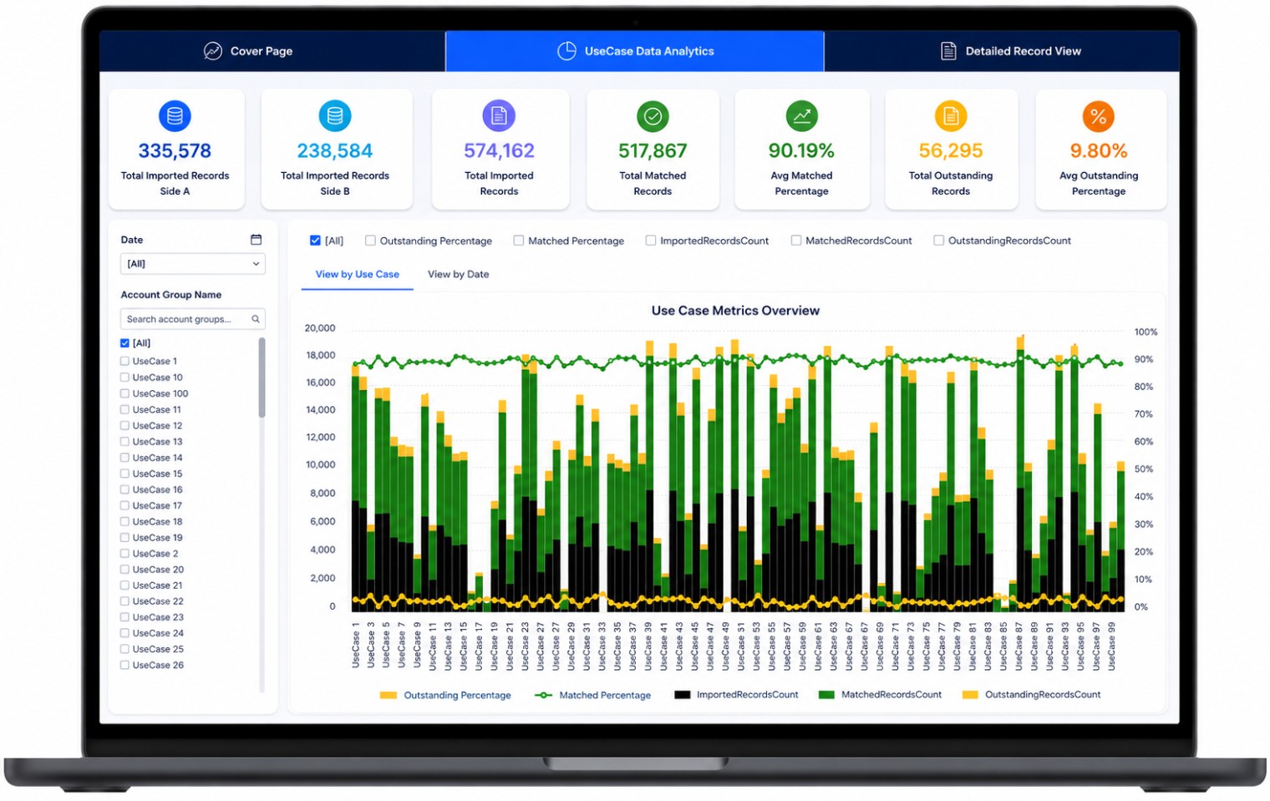
Task: Check the UseCase 16 checkbox
Action: pos(124,489)
